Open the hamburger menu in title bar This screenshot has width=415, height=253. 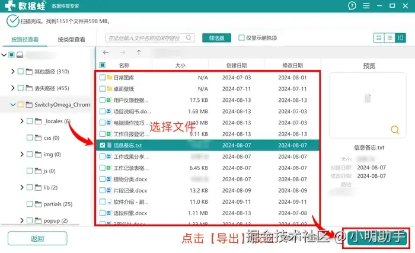click(x=366, y=5)
